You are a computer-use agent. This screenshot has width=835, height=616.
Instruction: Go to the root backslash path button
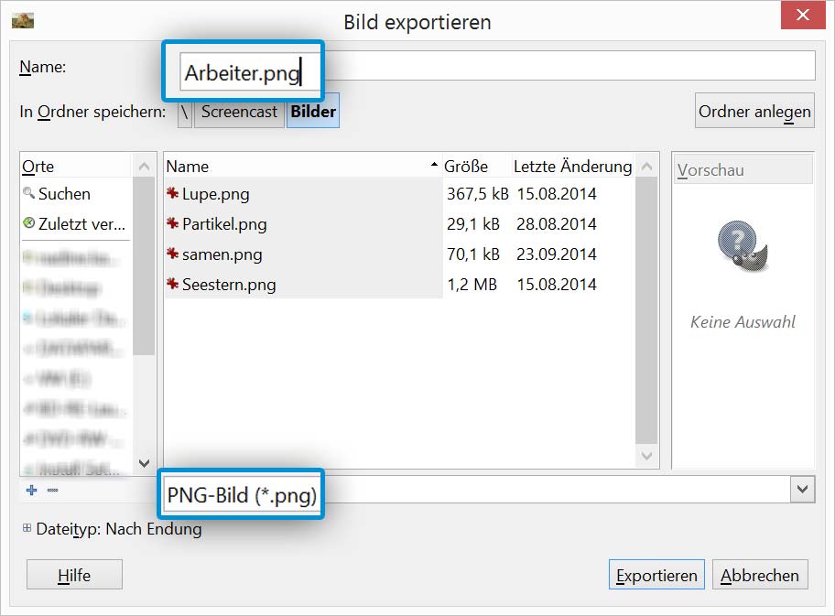click(185, 112)
